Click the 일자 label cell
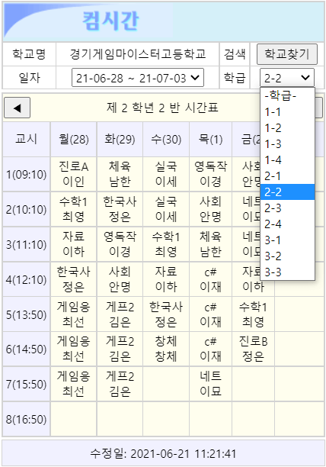Screen dimensions: 326x467 tap(29, 78)
